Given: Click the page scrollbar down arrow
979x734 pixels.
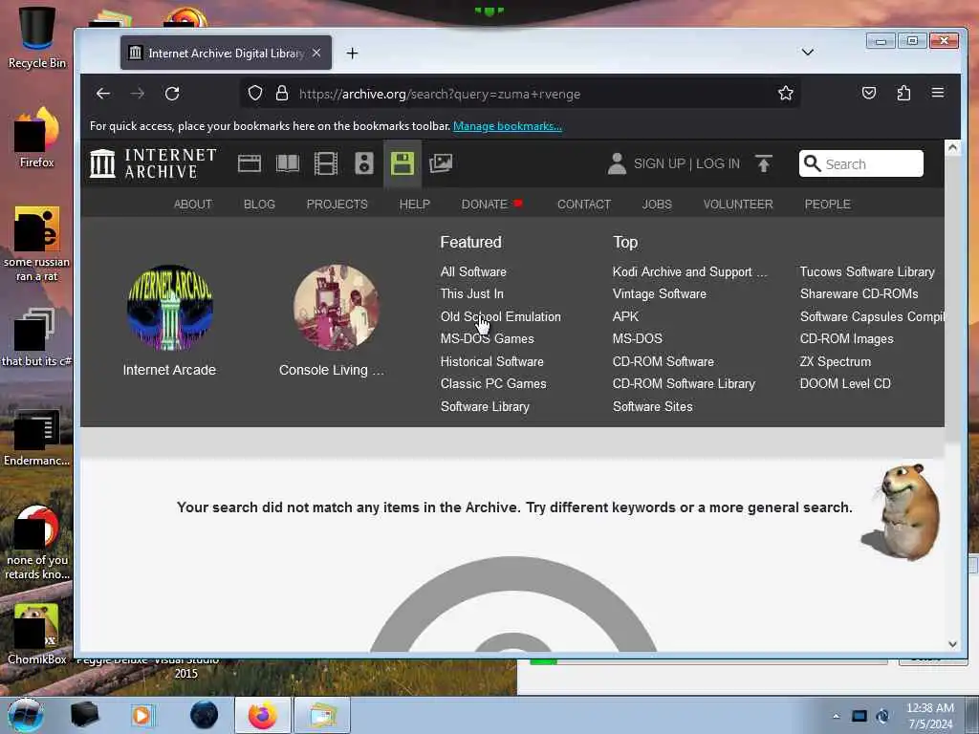Looking at the screenshot, I should point(952,643).
